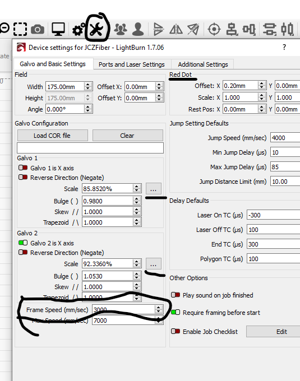The height and width of the screenshot is (381, 300).
Task: Click Field Width stepper arrows
Action: pyautogui.click(x=88, y=86)
